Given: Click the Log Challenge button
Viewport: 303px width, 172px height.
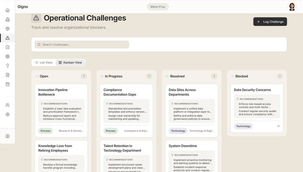Looking at the screenshot, I should tap(270, 22).
